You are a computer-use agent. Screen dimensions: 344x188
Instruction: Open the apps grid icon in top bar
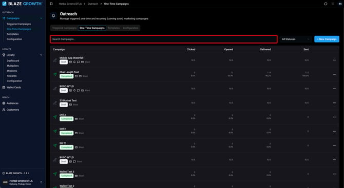click(333, 4)
